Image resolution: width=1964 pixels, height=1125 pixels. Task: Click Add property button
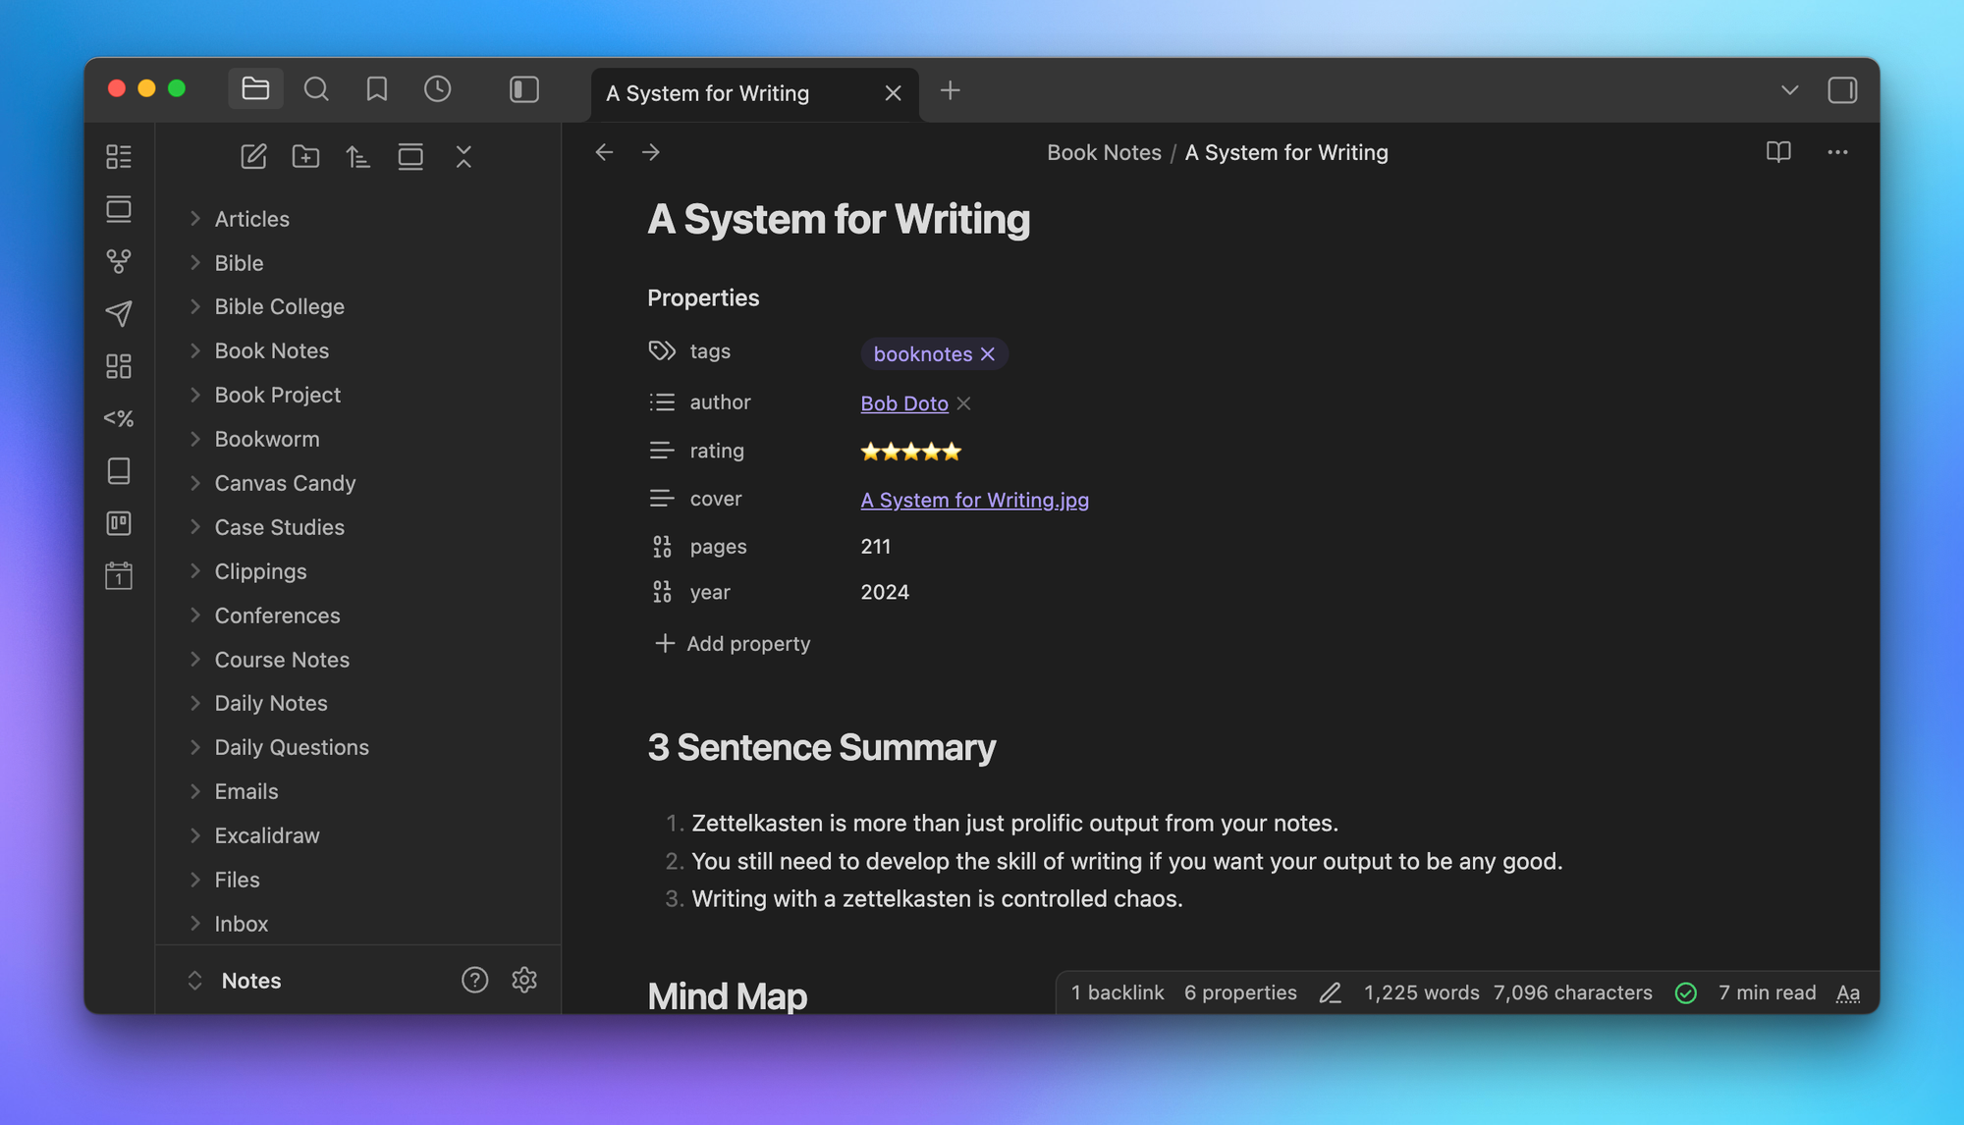click(733, 644)
